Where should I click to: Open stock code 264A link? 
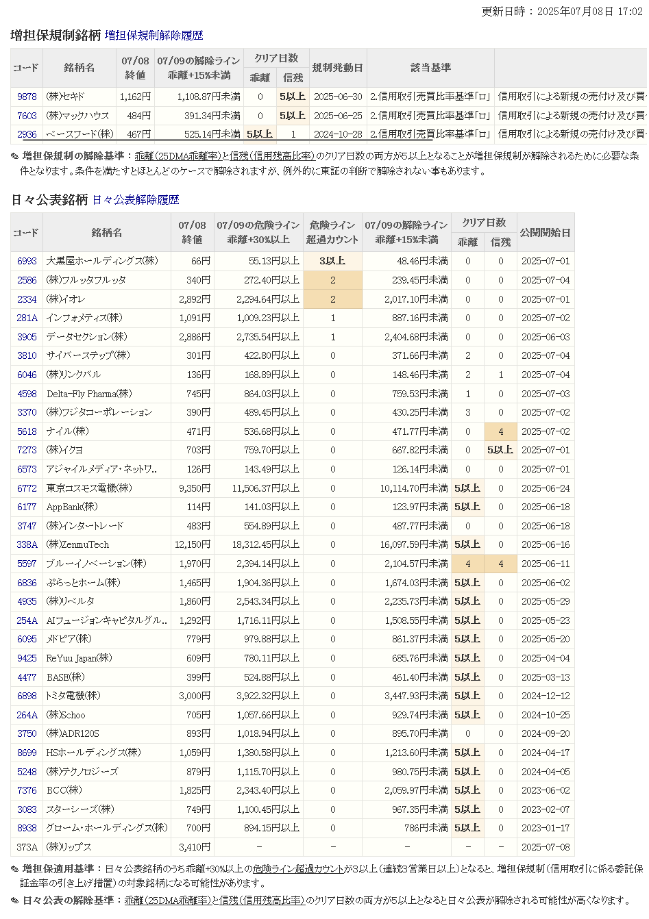coord(27,715)
